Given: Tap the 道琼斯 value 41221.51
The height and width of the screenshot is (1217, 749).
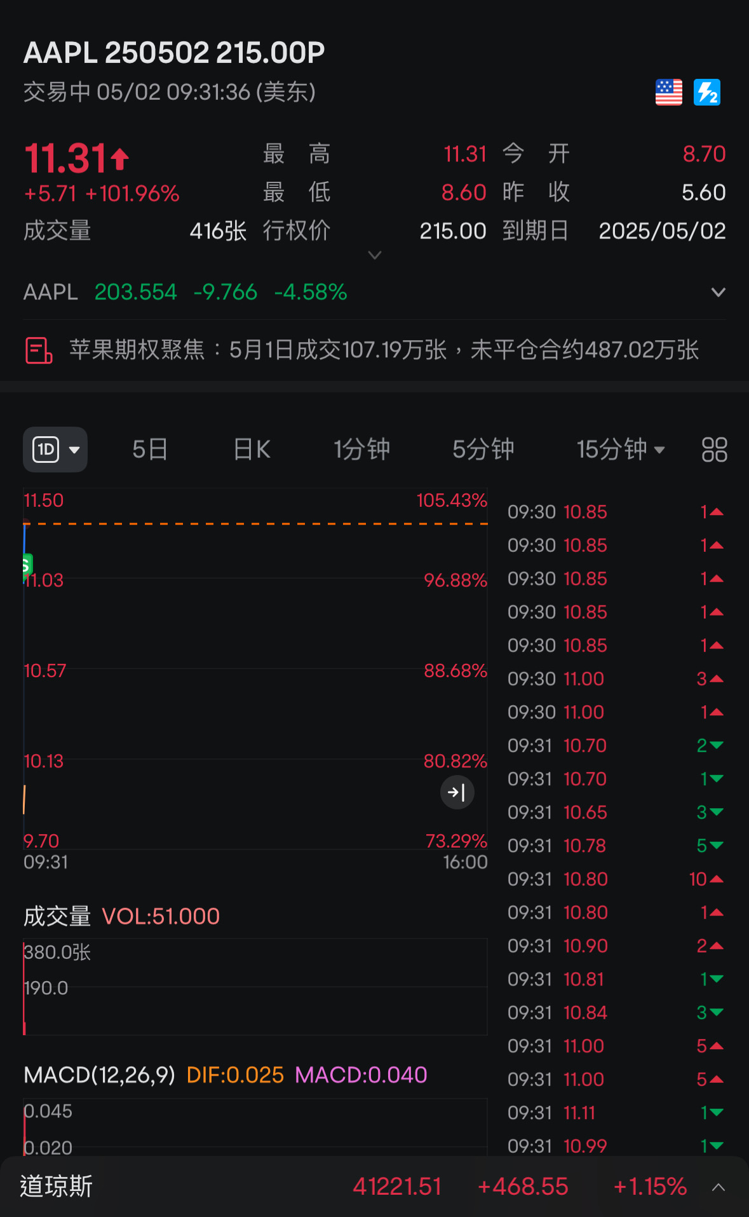Looking at the screenshot, I should 397,1186.
